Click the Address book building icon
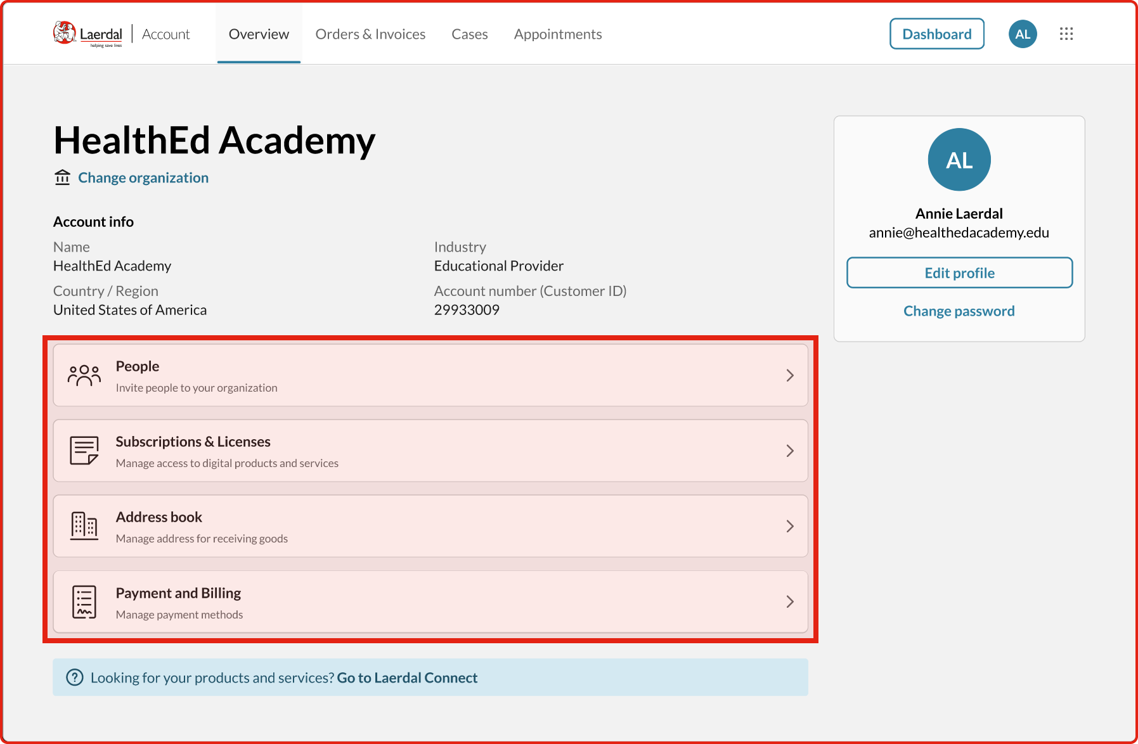1138x744 pixels. tap(84, 526)
